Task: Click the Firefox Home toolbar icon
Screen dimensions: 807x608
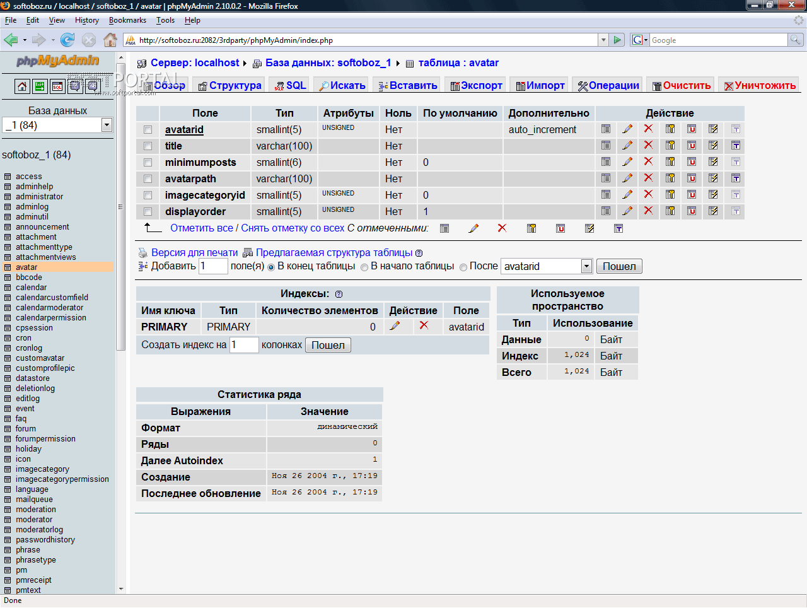Action: pyautogui.click(x=110, y=40)
